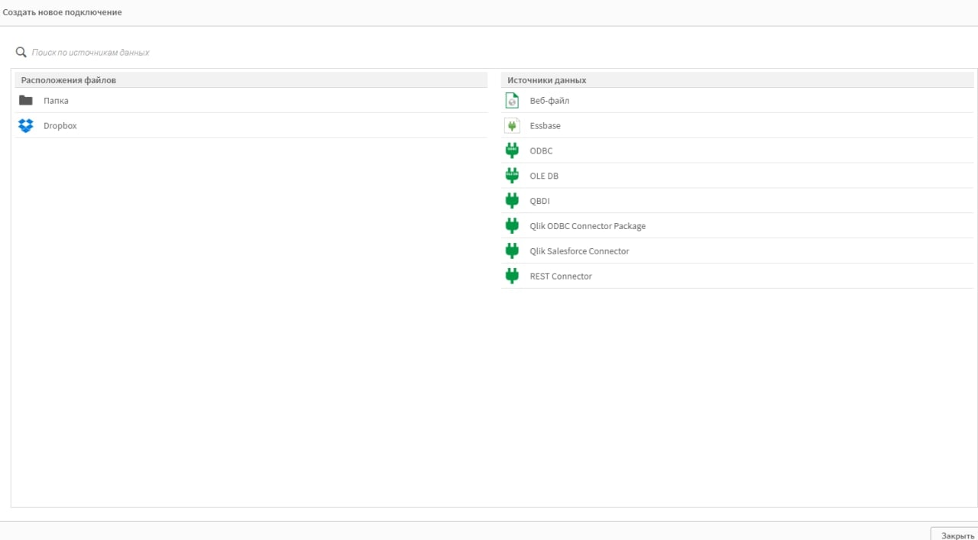This screenshot has width=978, height=540.
Task: Focus the data source search field
Action: click(x=489, y=53)
